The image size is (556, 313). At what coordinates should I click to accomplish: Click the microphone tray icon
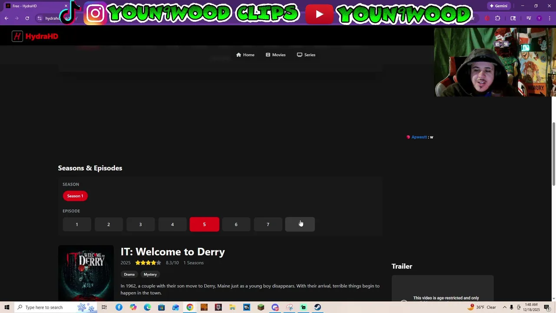512,307
